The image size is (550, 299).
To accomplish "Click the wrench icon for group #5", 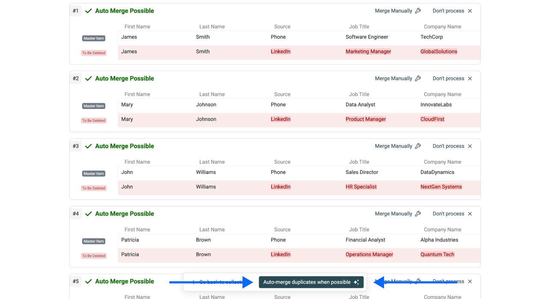I will (418, 281).
